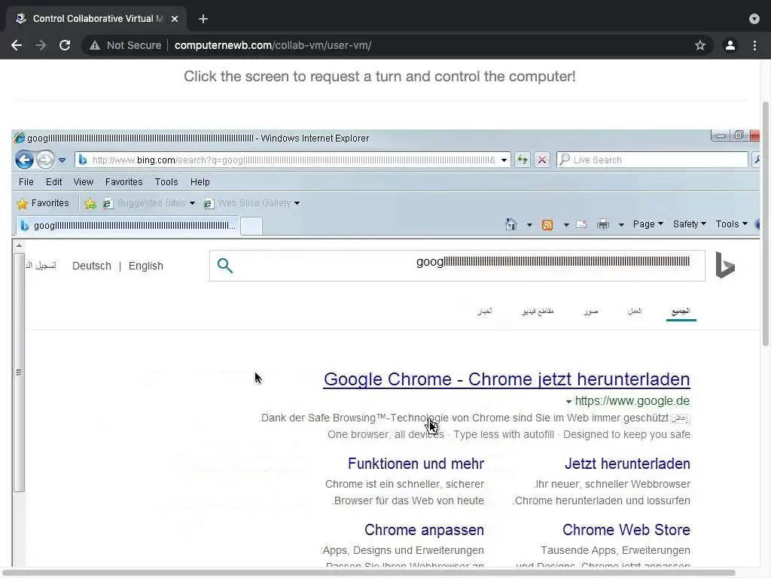Expand the Home button dropdown arrow
The width and height of the screenshot is (771, 578).
(529, 224)
